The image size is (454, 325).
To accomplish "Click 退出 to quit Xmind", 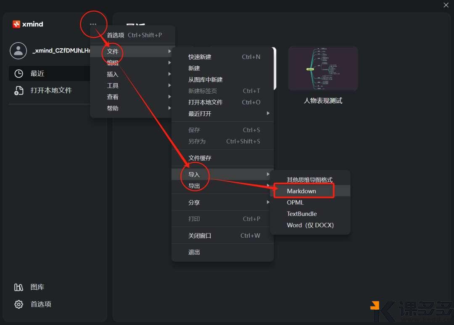I will (194, 252).
